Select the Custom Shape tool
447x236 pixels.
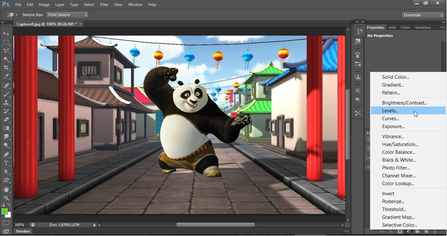[x=6, y=180]
